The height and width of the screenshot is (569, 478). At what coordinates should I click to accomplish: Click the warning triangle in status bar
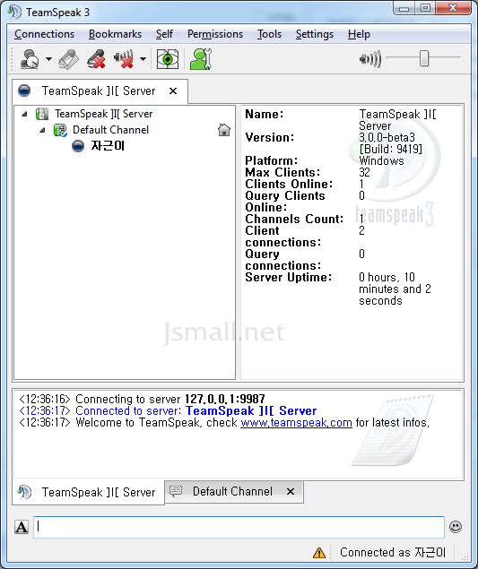click(319, 553)
